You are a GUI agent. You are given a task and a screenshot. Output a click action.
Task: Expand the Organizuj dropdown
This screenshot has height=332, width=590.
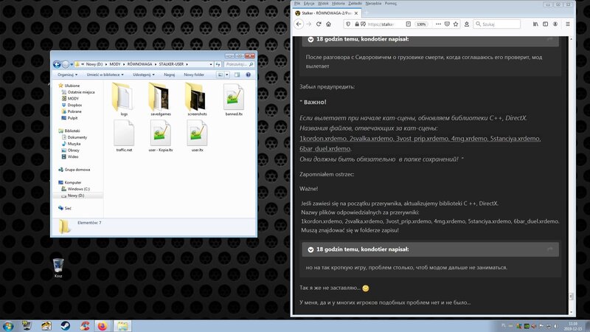(66, 75)
